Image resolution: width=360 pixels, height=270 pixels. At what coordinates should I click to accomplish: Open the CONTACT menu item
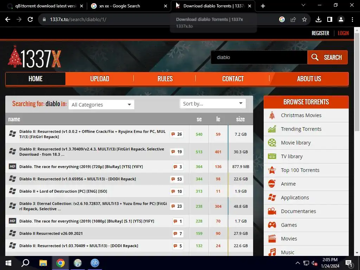(x=233, y=79)
